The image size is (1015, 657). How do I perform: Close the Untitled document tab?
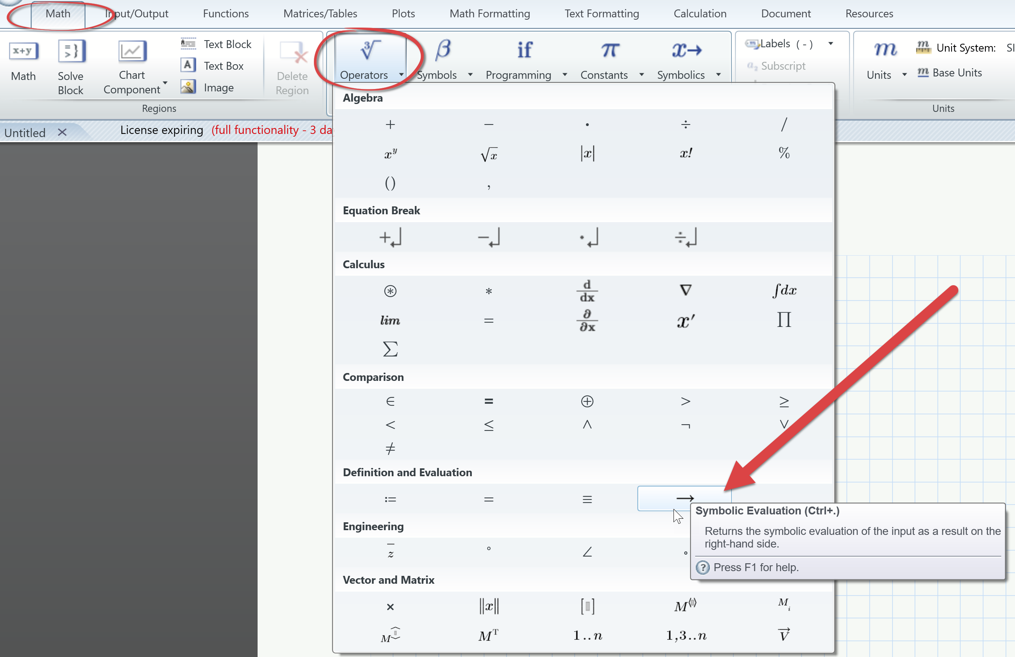tap(62, 132)
